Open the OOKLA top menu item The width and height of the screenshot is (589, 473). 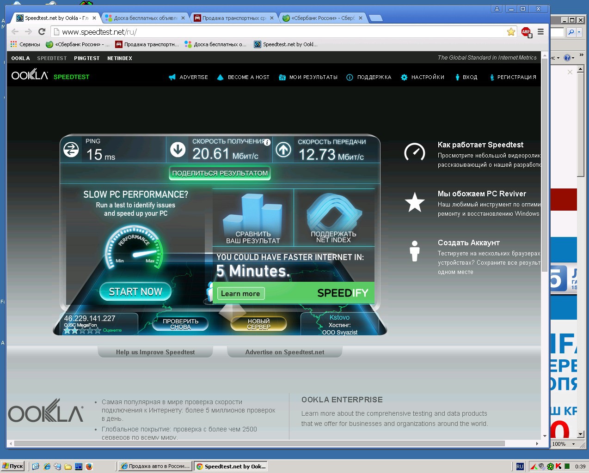(20, 58)
